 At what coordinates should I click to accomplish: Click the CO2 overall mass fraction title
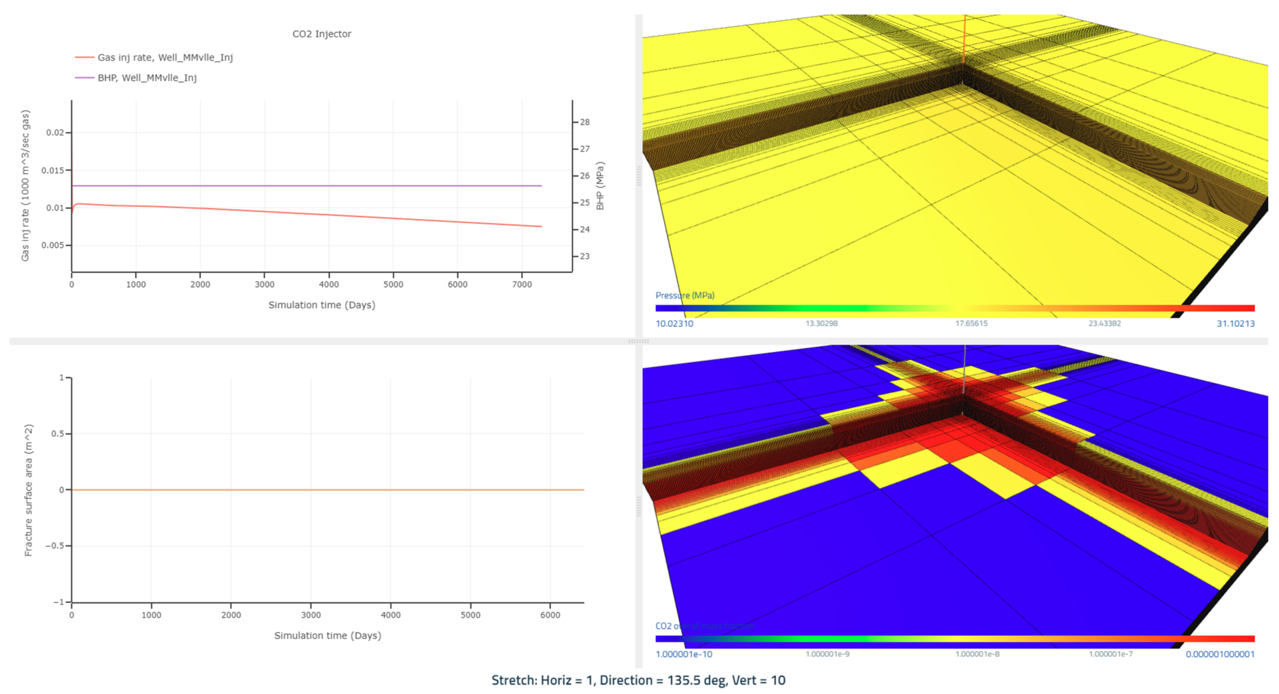coord(704,626)
